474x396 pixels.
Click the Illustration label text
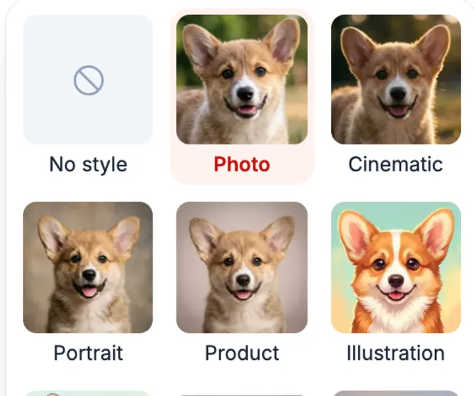pyautogui.click(x=396, y=353)
